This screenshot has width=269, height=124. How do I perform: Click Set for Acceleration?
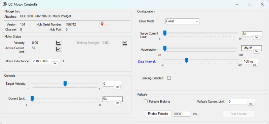pos(257,51)
